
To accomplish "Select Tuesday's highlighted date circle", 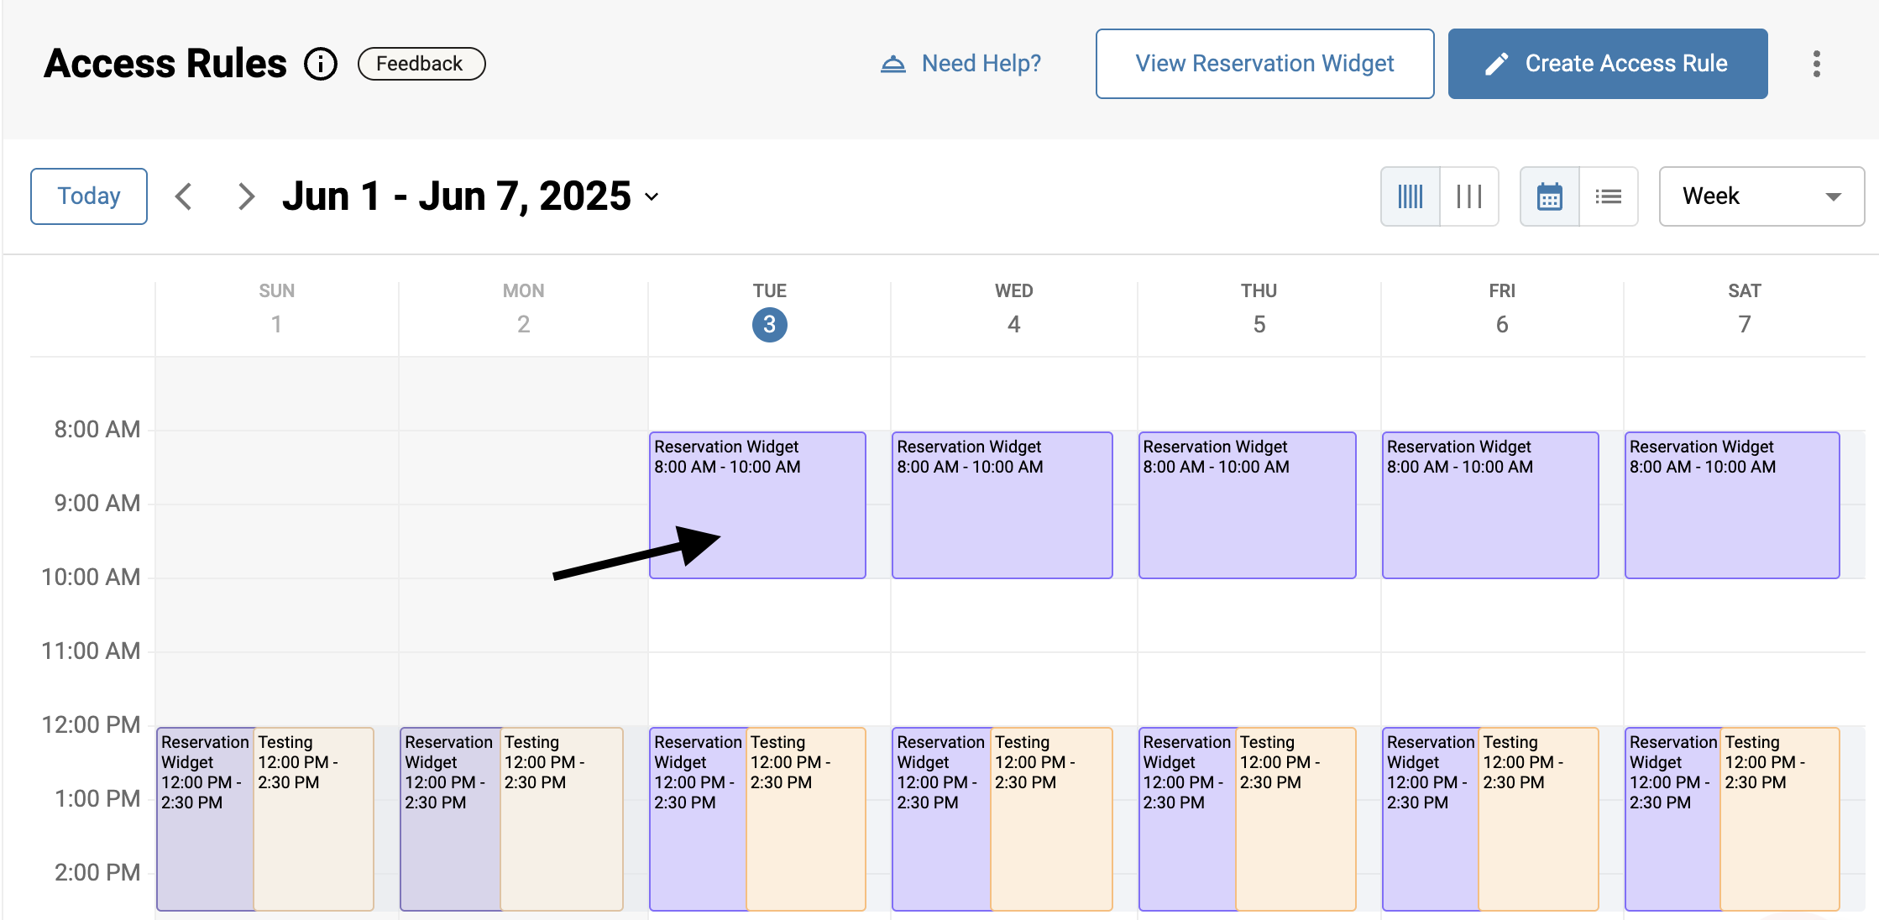I will [x=769, y=325].
